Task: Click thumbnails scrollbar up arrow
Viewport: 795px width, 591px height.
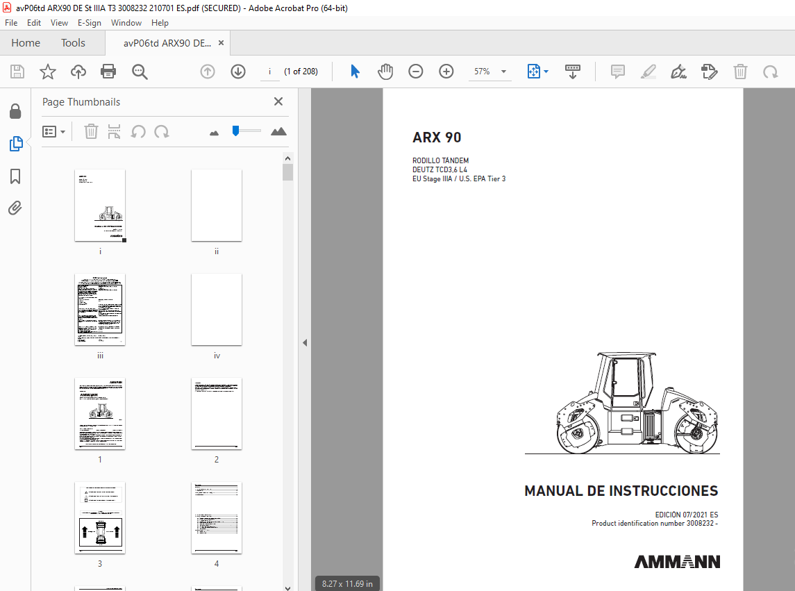Action: click(x=287, y=158)
